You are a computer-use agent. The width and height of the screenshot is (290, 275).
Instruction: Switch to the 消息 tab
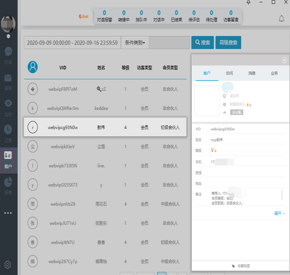(x=252, y=73)
